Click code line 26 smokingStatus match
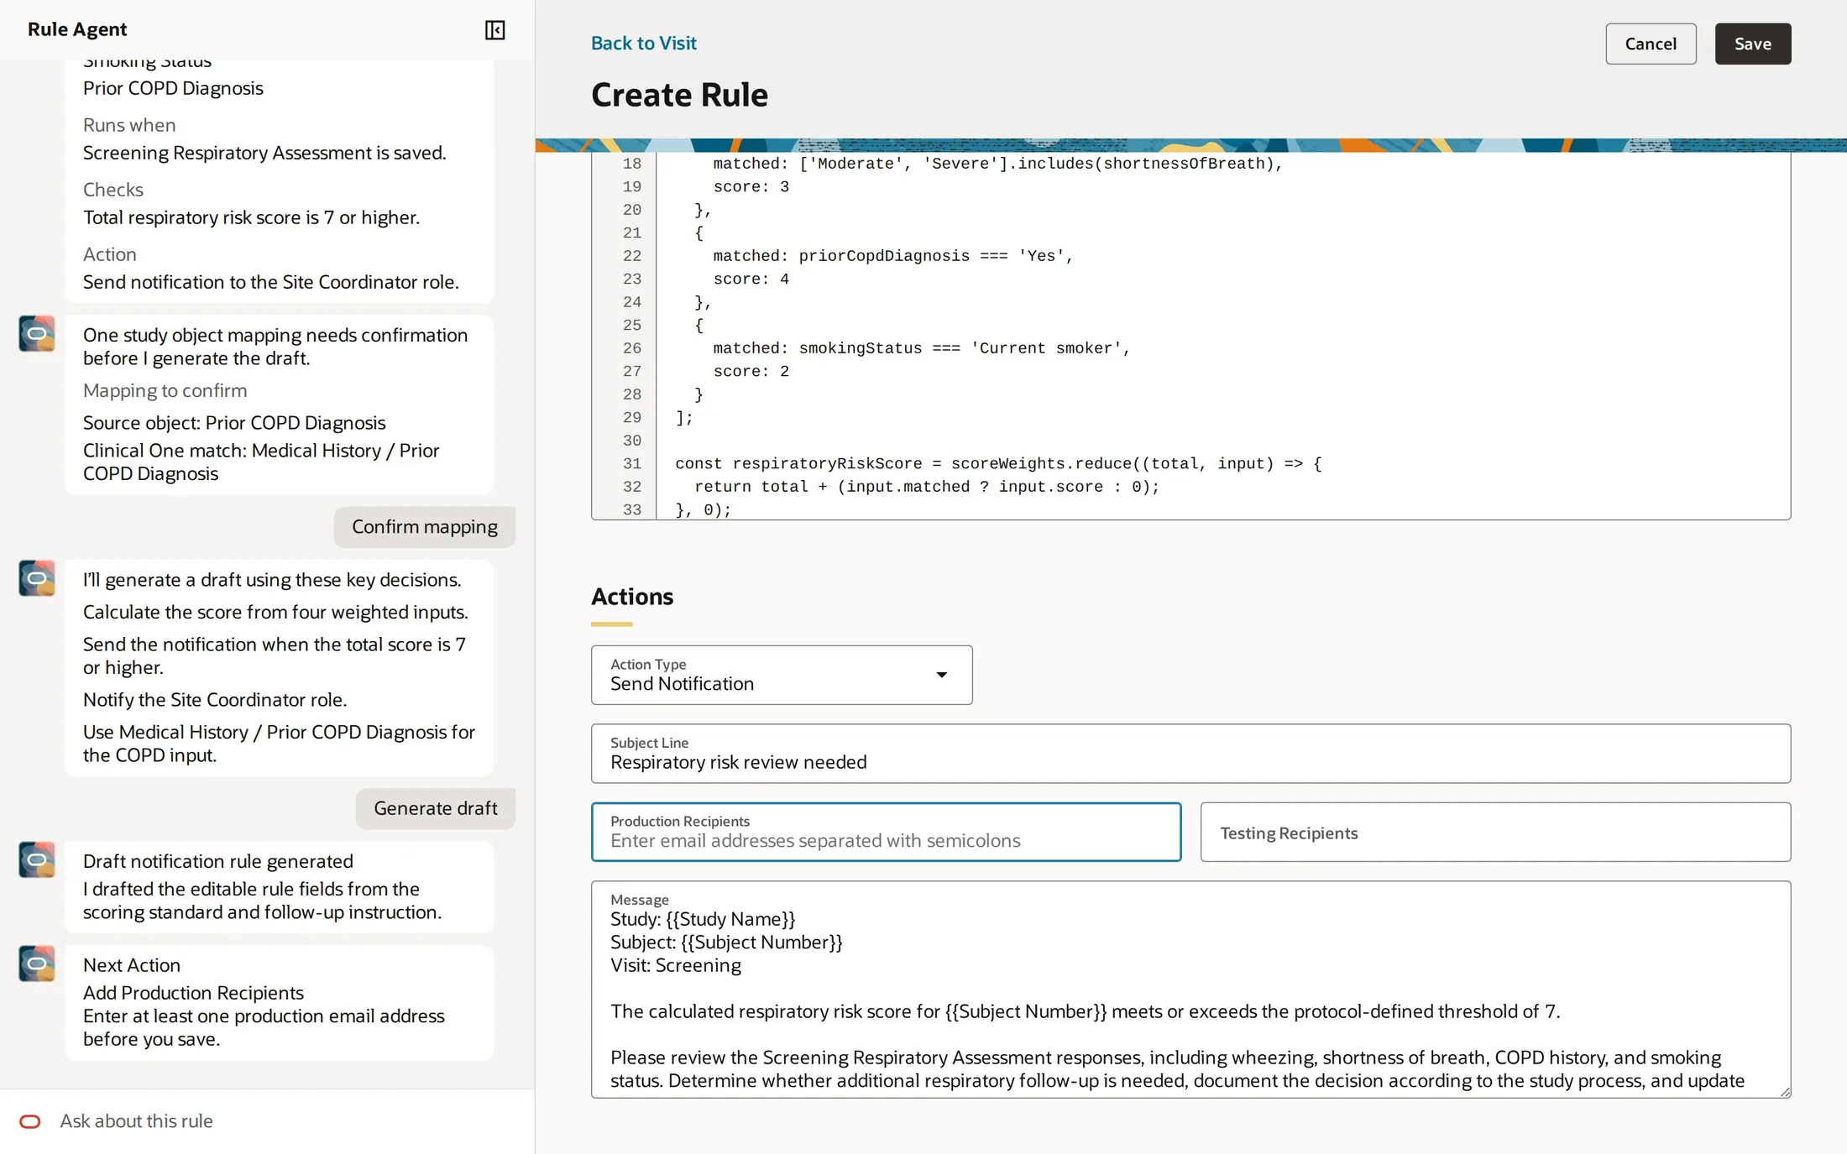The height and width of the screenshot is (1154, 1847). pyautogui.click(x=922, y=348)
